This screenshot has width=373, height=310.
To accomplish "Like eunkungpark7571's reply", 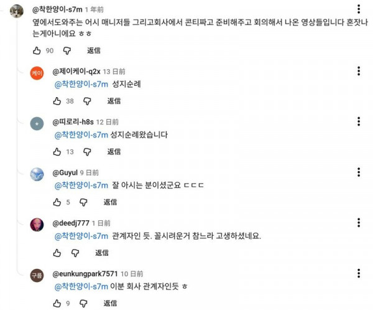I will coord(57,303).
